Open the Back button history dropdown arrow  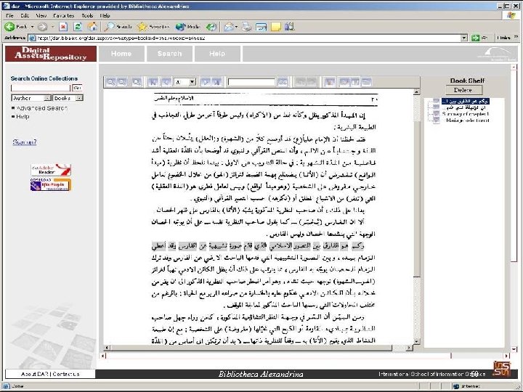(33, 27)
